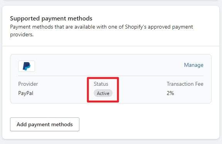Viewport: 222px width, 144px height.
Task: Select the 2% transaction fee value
Action: 170,93
